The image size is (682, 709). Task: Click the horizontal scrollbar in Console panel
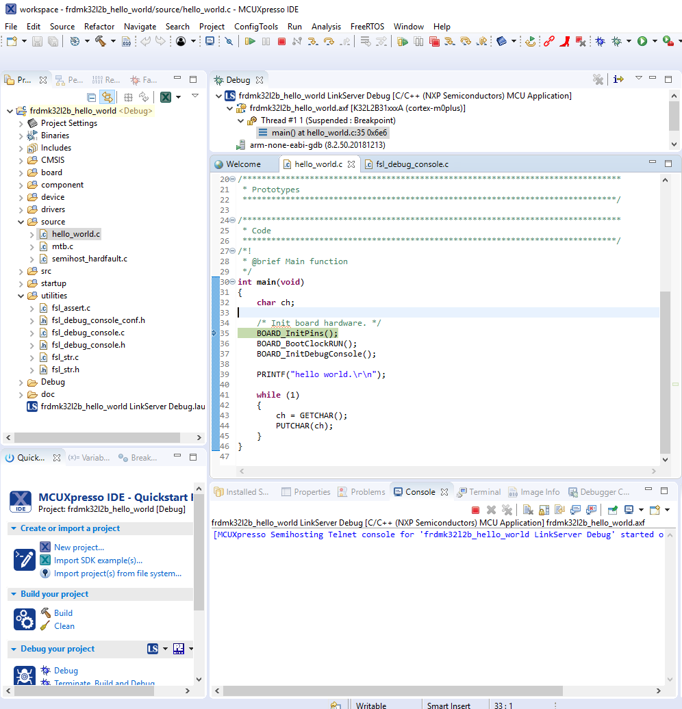tap(393, 691)
